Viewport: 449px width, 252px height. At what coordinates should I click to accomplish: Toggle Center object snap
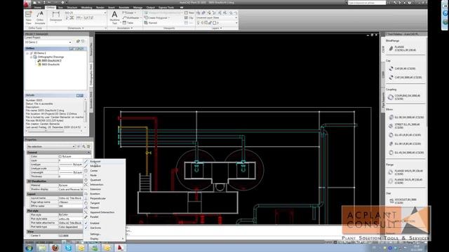coord(105,171)
